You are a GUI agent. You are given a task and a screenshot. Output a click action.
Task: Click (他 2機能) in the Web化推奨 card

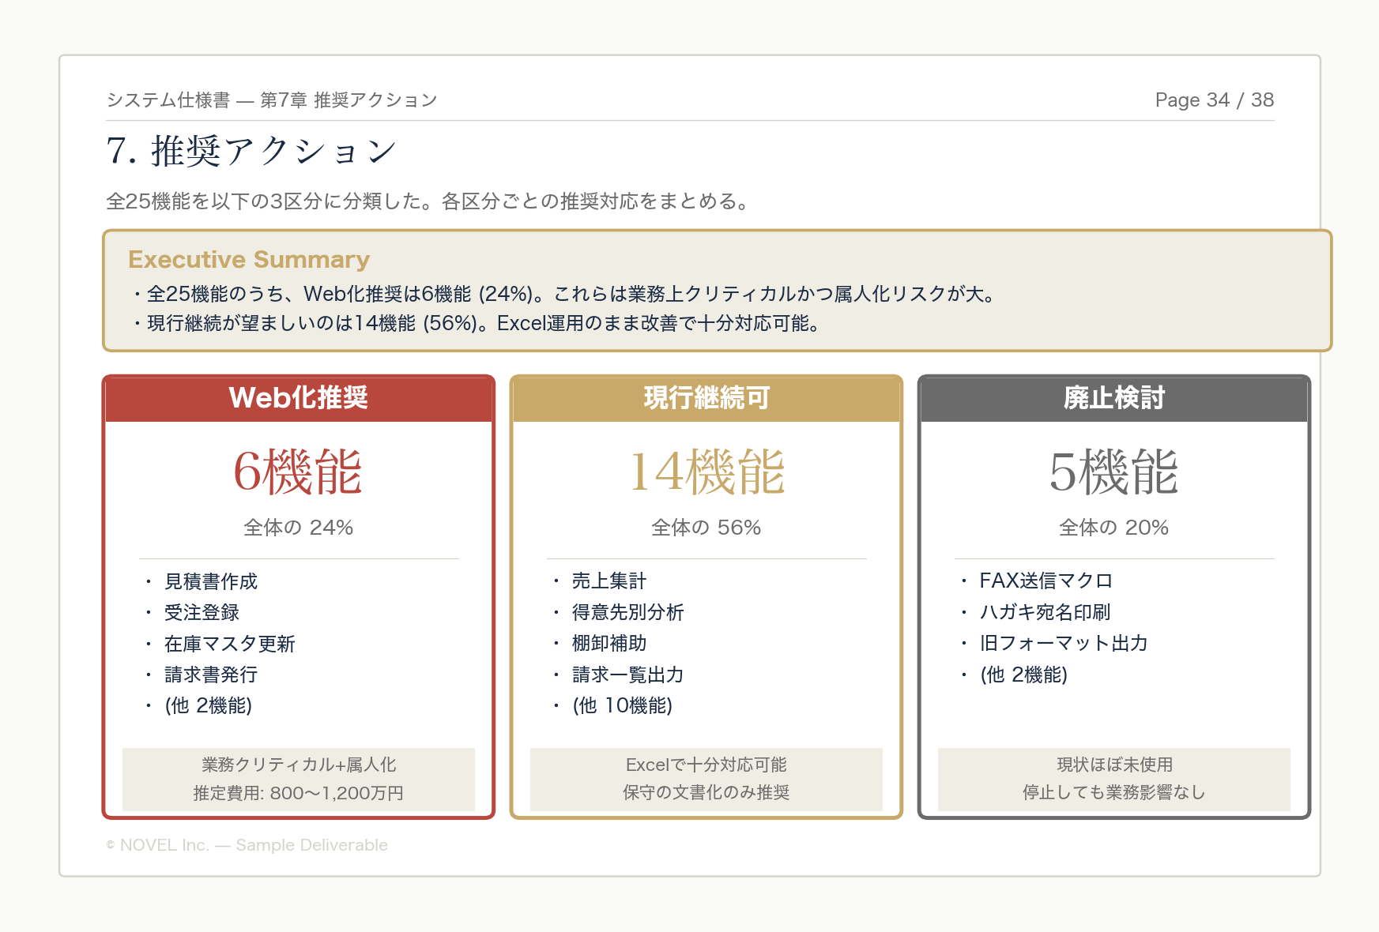point(209,705)
